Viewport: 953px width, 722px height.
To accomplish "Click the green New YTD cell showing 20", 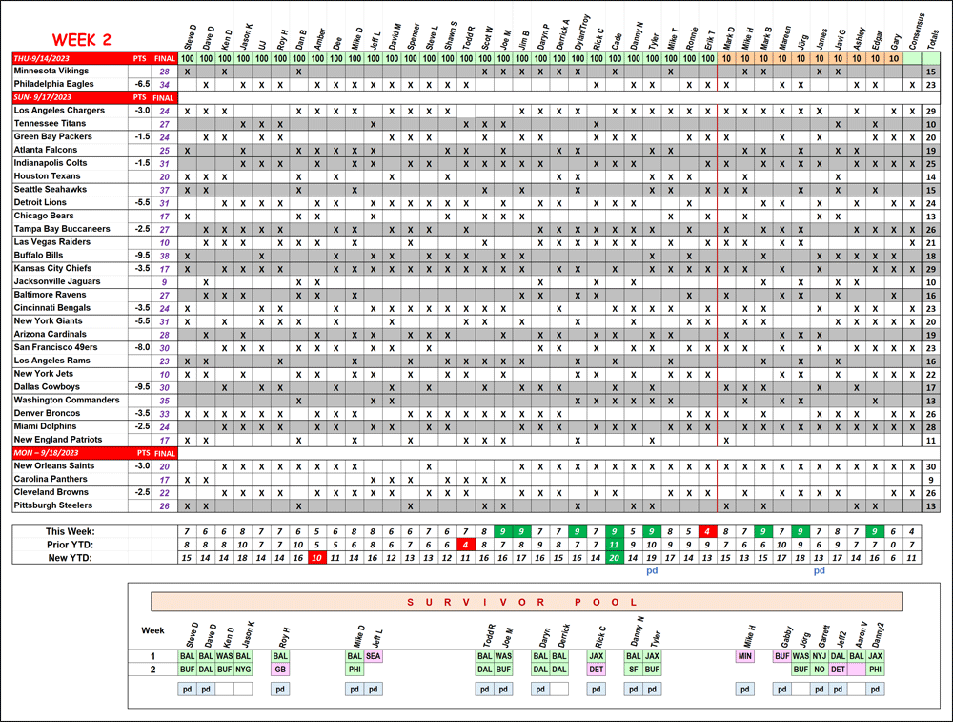I will 615,557.
